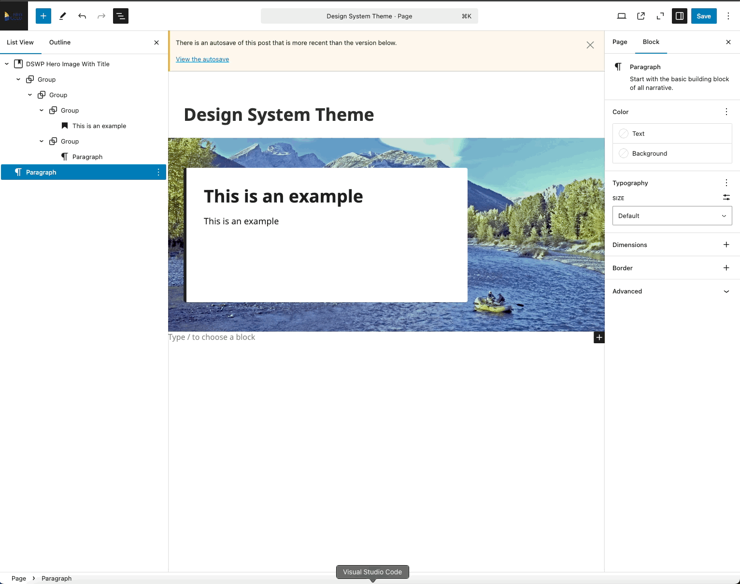This screenshot has width=740, height=584.
Task: Close the Settings sidebar
Action: 728,42
